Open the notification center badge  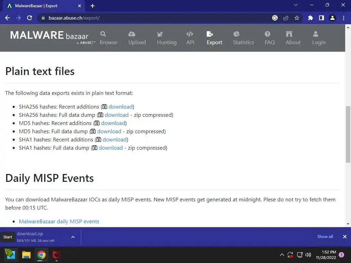click(x=341, y=255)
